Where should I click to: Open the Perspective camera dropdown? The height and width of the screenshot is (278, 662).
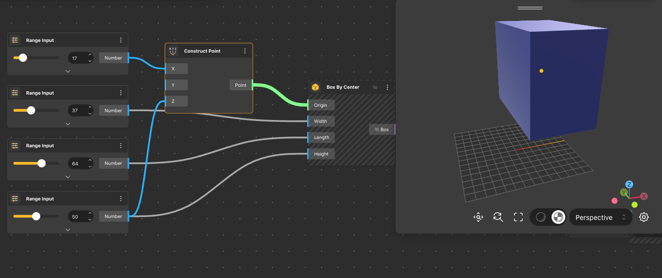600,218
